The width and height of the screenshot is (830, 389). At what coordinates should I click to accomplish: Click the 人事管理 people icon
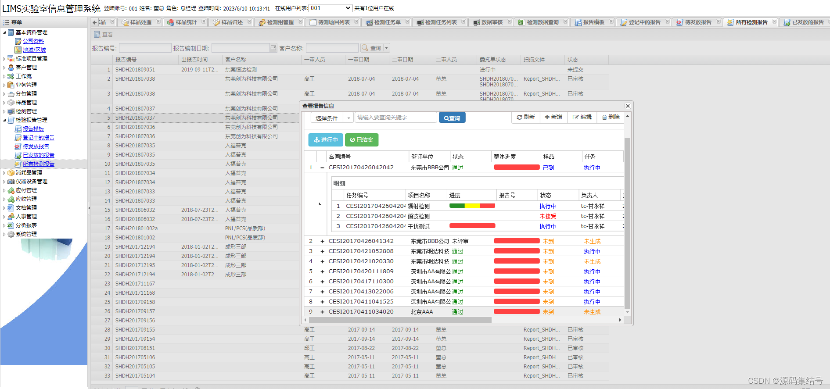11,217
